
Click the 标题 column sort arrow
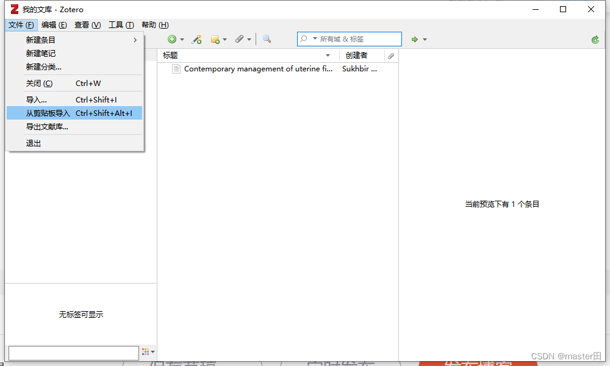[x=328, y=56]
